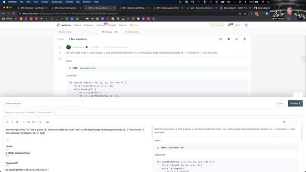This screenshot has height=172, width=306.
Task: Click in the markdown editor text area
Action: [x=77, y=149]
